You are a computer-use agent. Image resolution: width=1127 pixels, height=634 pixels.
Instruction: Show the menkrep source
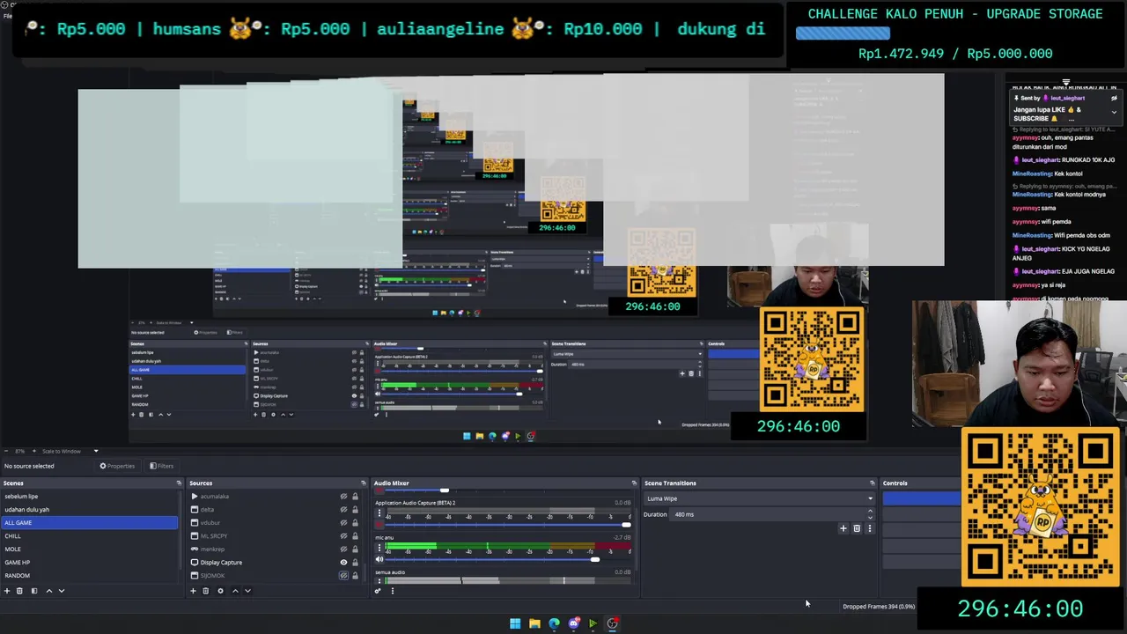(343, 549)
